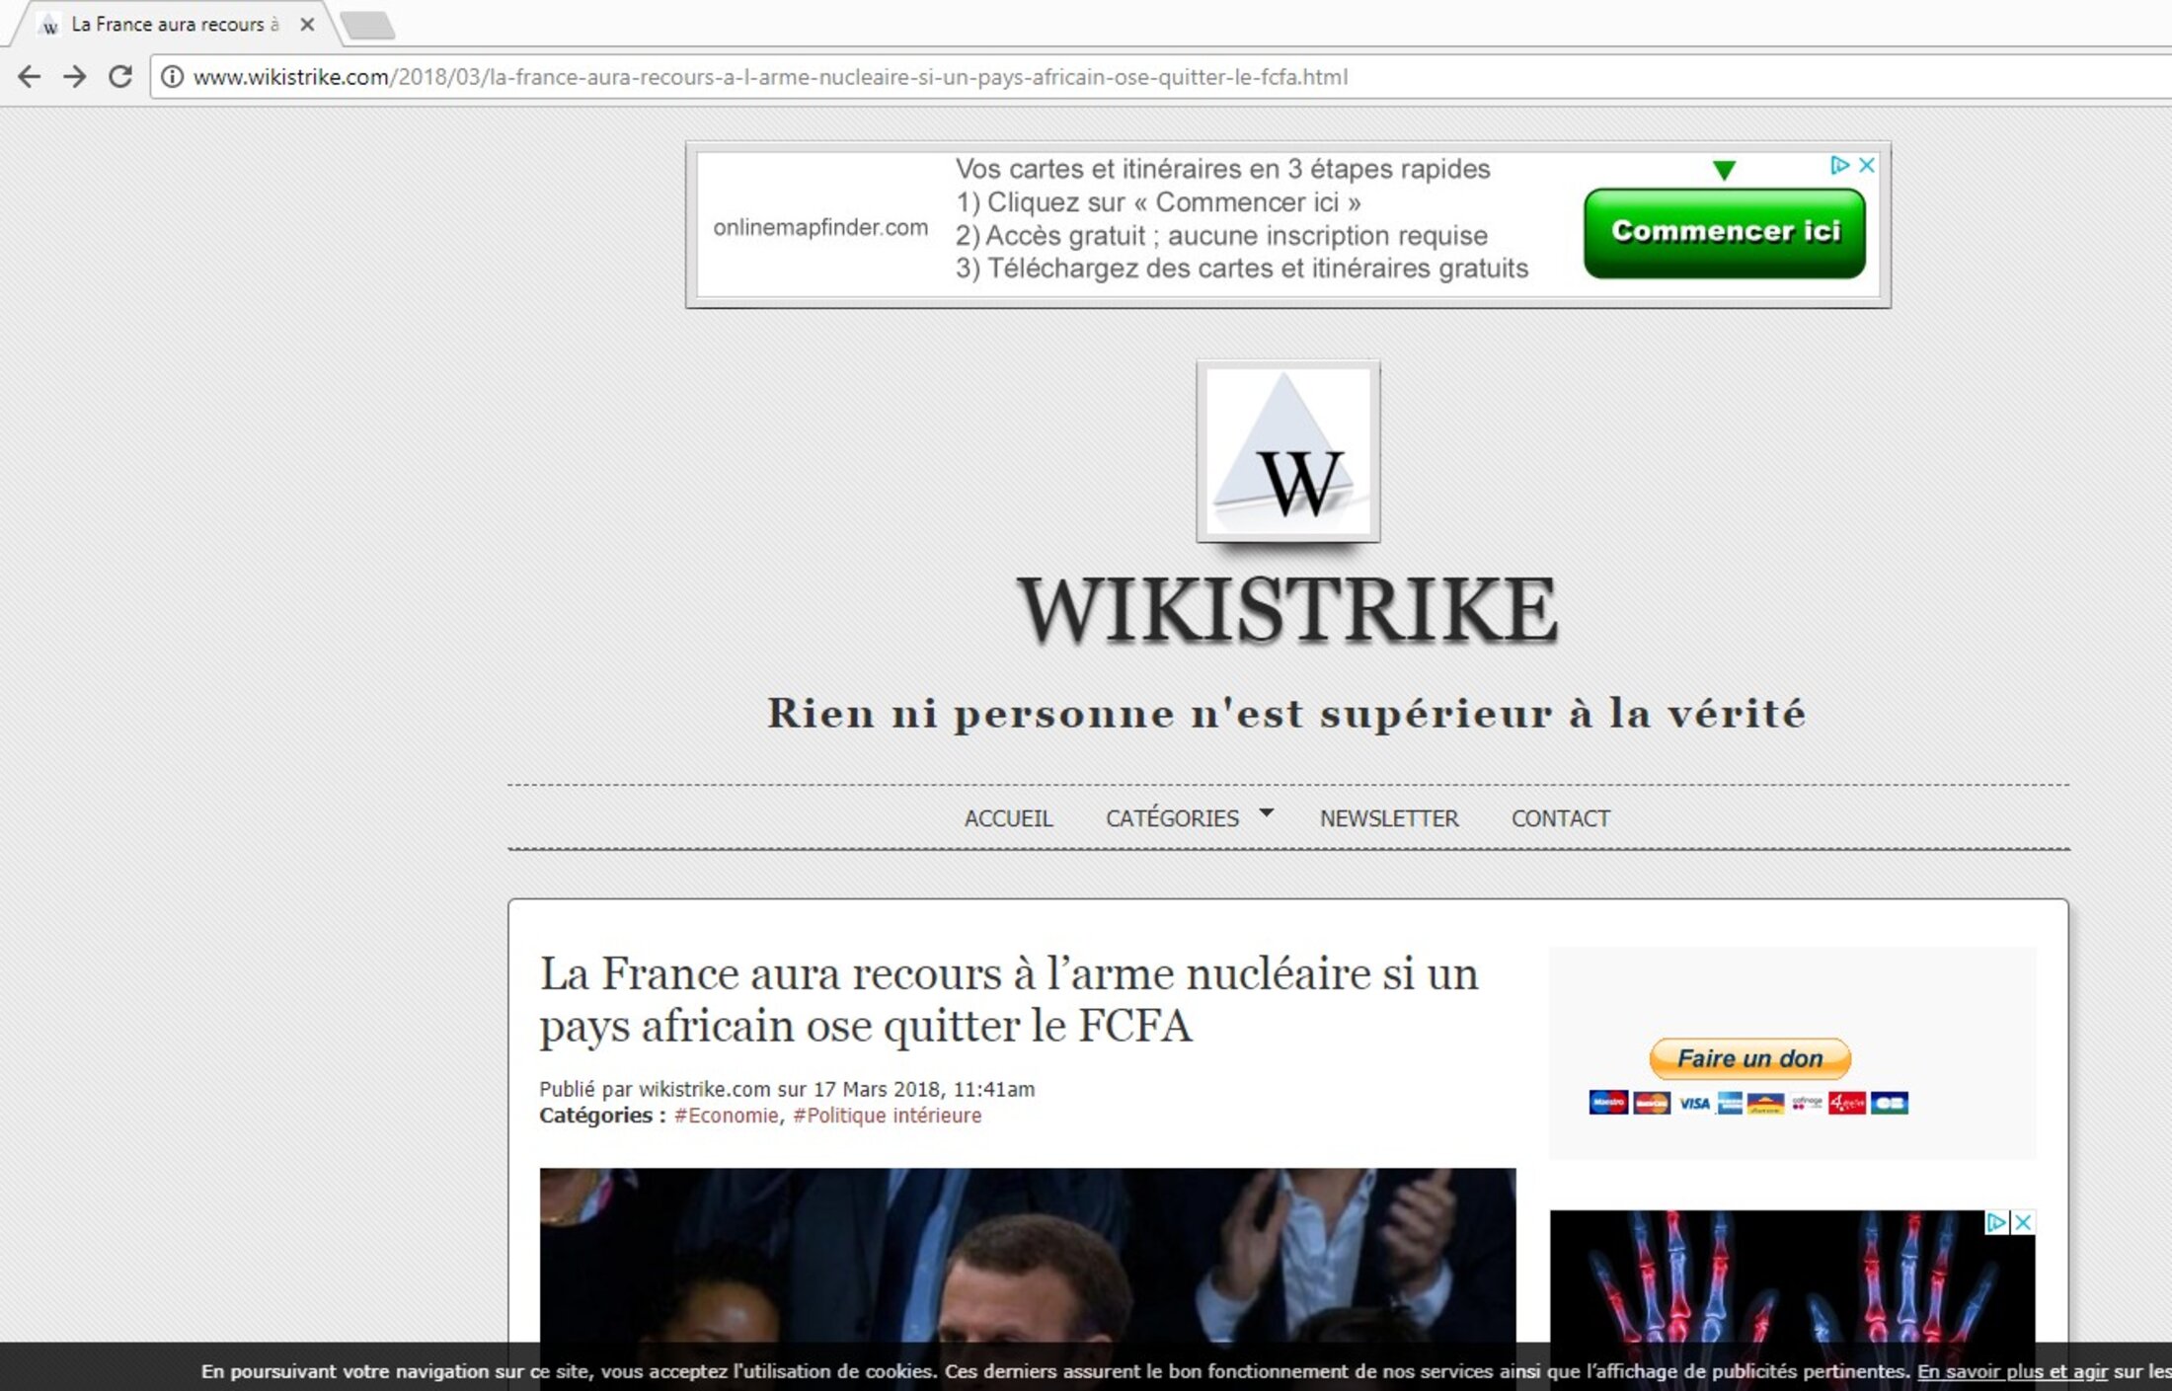
Task: Click the Wikistrike favicon in the tab
Action: pos(49,25)
